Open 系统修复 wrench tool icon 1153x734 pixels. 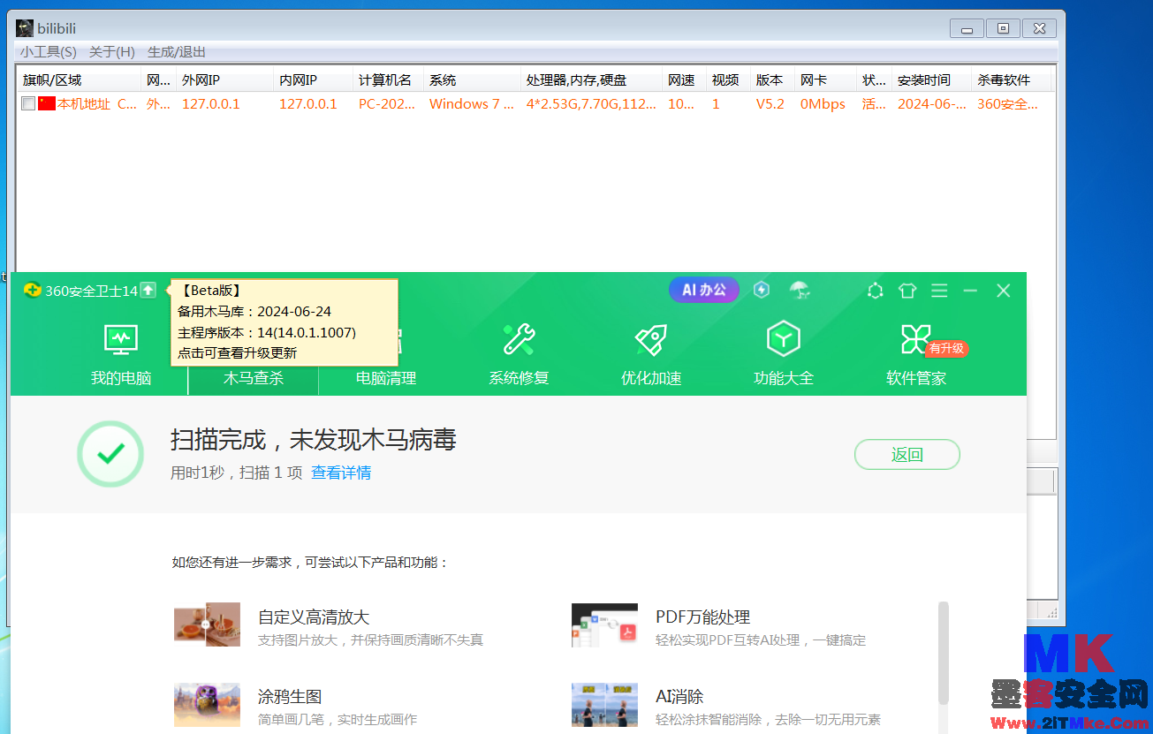[519, 339]
